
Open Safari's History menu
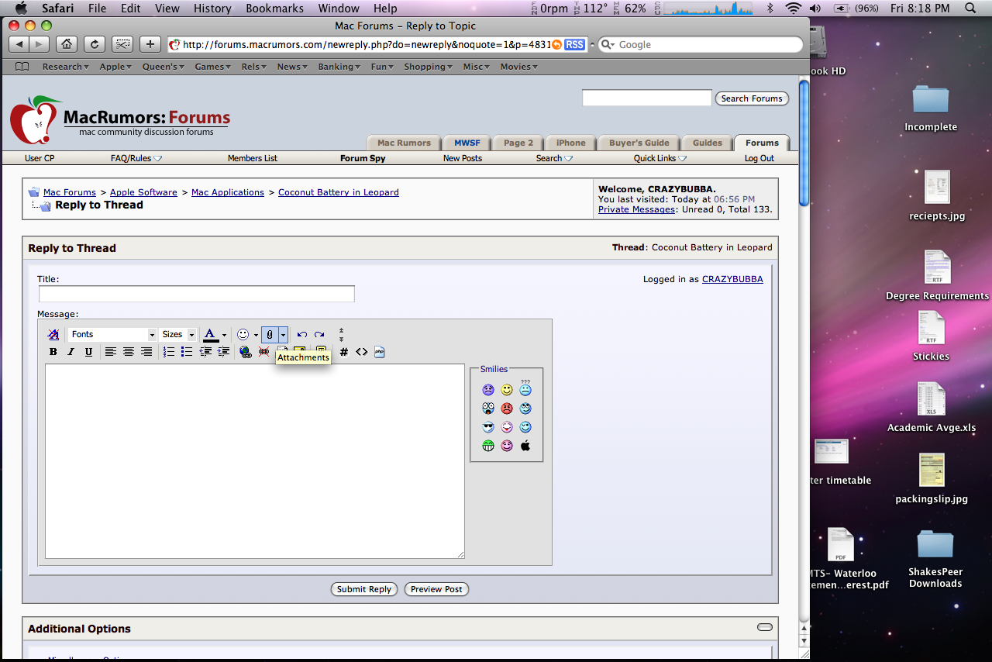(212, 9)
